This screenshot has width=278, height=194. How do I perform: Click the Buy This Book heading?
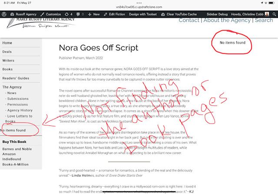pyautogui.click(x=14, y=142)
